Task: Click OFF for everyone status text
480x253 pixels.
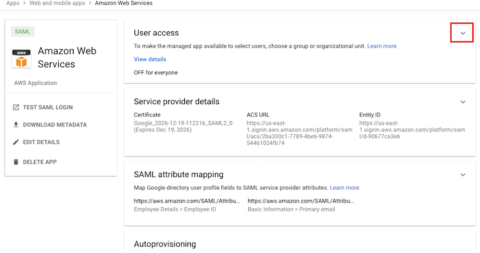Action: tap(156, 73)
